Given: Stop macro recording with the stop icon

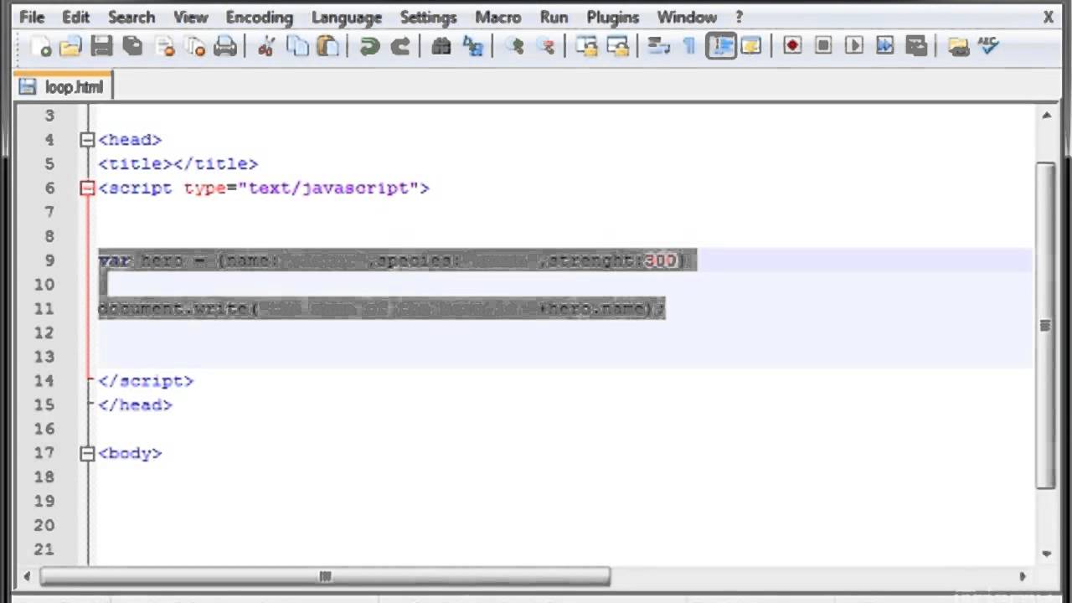Looking at the screenshot, I should coord(823,46).
